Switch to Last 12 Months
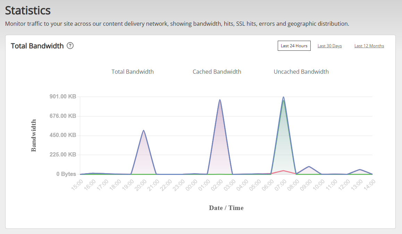 tap(369, 46)
